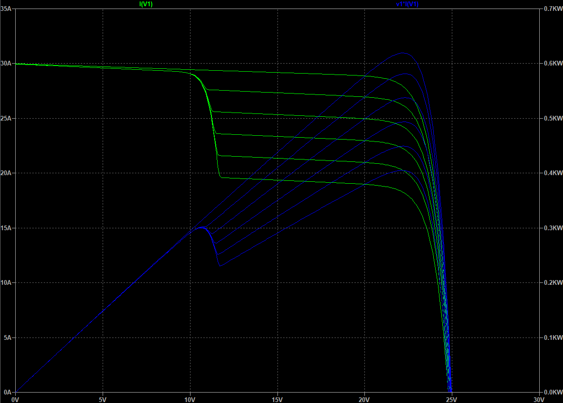This screenshot has height=403, width=563.
Task: Click the 20V label on horizontal axis
Action: 364,400
